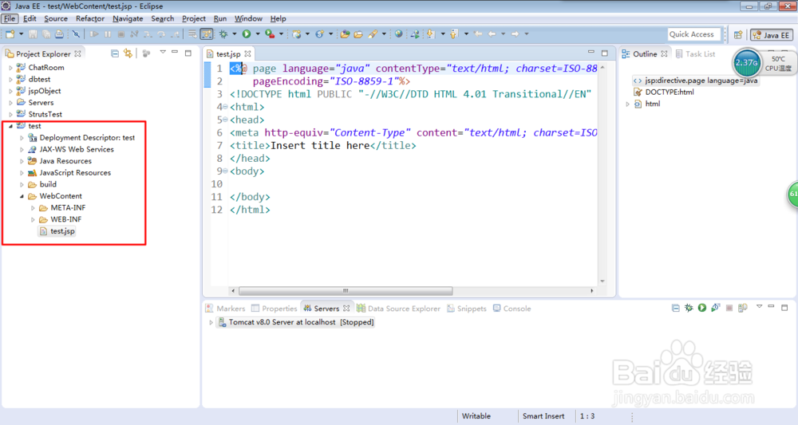Click Start server in profile mode icon
The image size is (798, 425).
click(716, 308)
